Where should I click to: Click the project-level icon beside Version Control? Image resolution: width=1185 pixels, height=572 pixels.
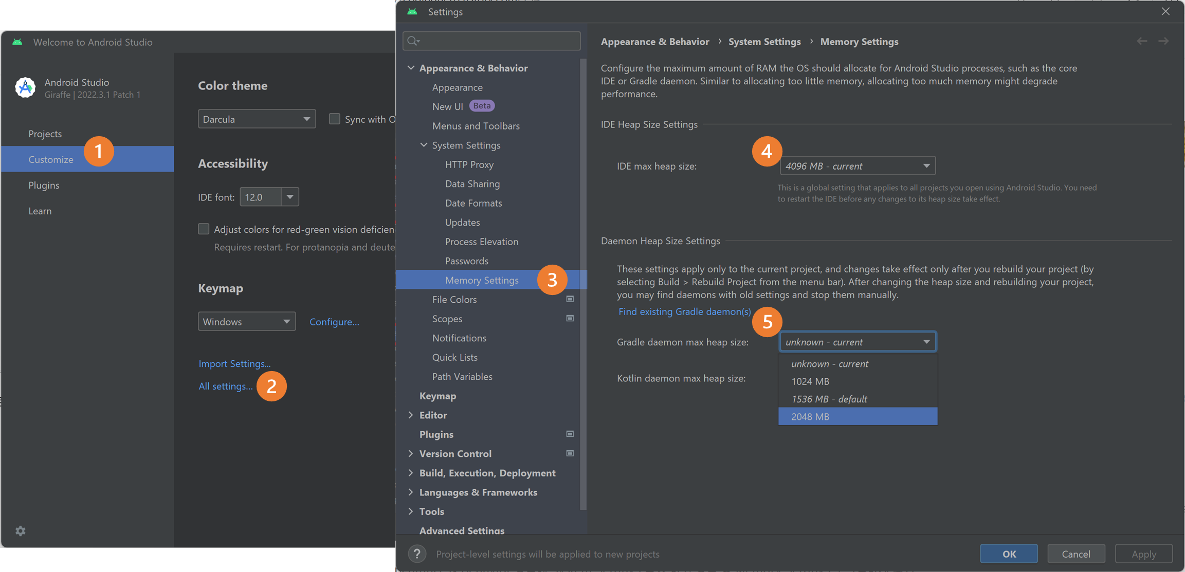(570, 453)
